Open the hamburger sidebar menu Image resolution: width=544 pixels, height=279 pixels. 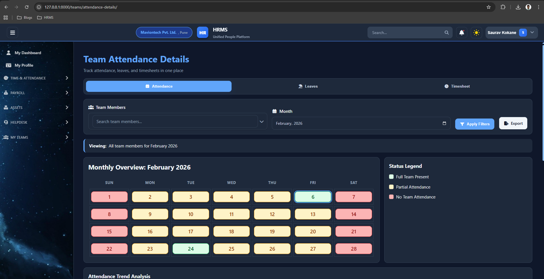pyautogui.click(x=12, y=33)
